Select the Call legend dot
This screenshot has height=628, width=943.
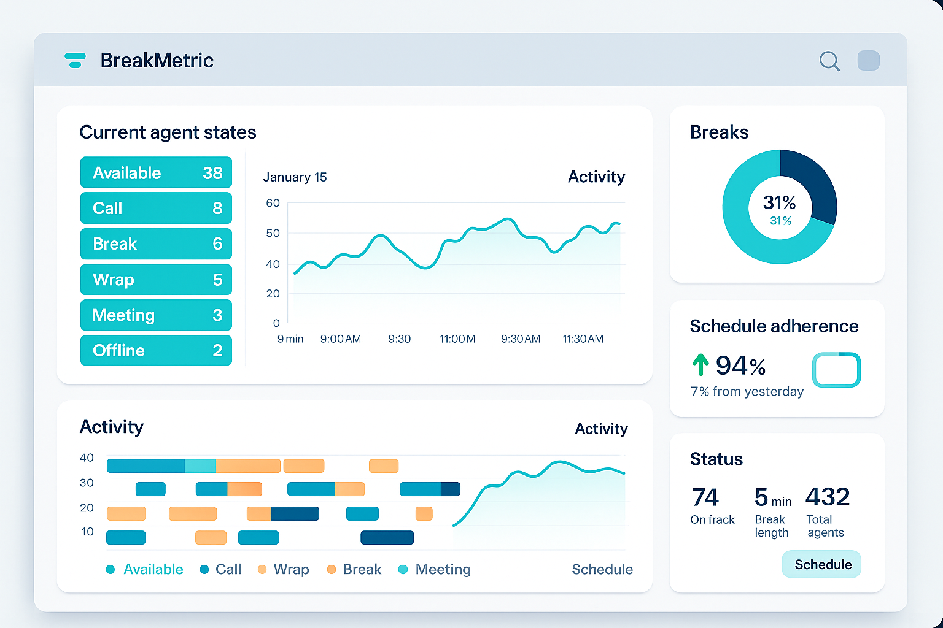pos(205,569)
